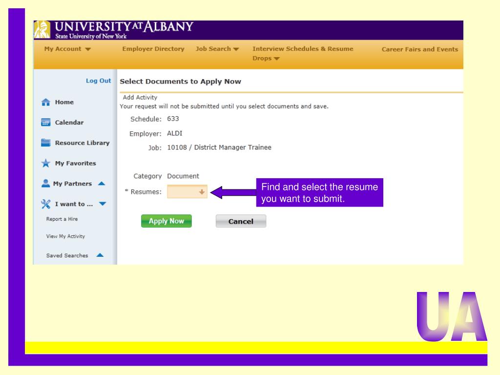Click the I want to ... label
Viewport: 500px width, 375px height.
point(74,204)
